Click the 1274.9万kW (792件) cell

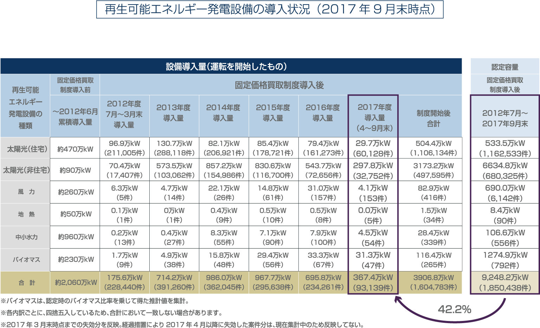click(505, 260)
